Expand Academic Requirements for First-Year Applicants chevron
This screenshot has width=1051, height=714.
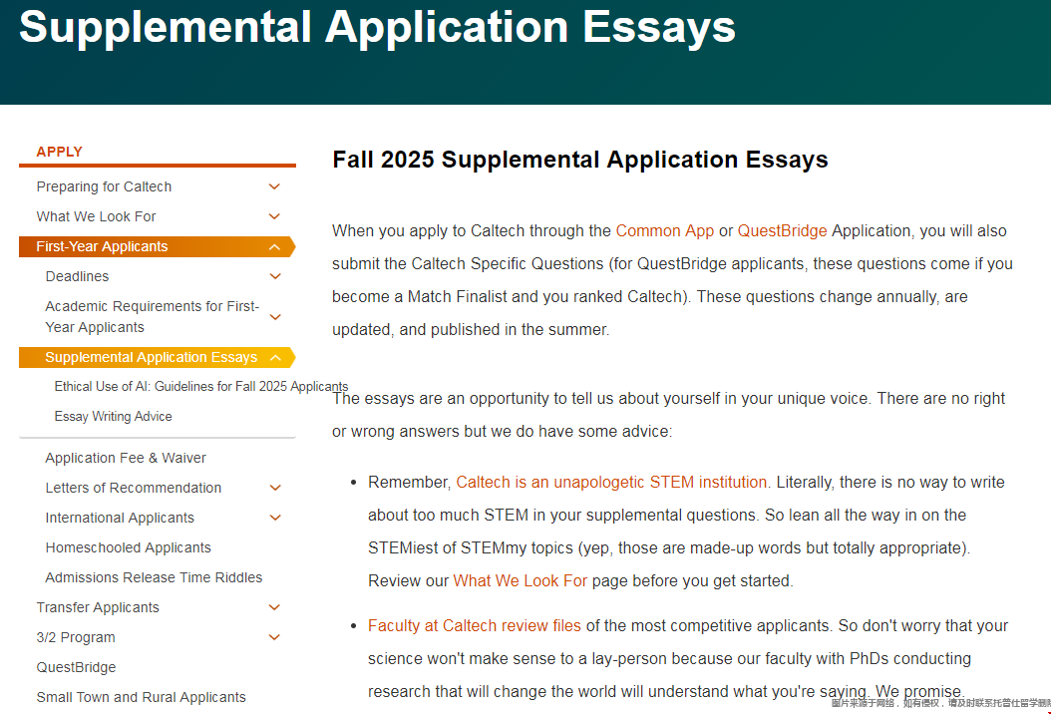click(x=275, y=316)
